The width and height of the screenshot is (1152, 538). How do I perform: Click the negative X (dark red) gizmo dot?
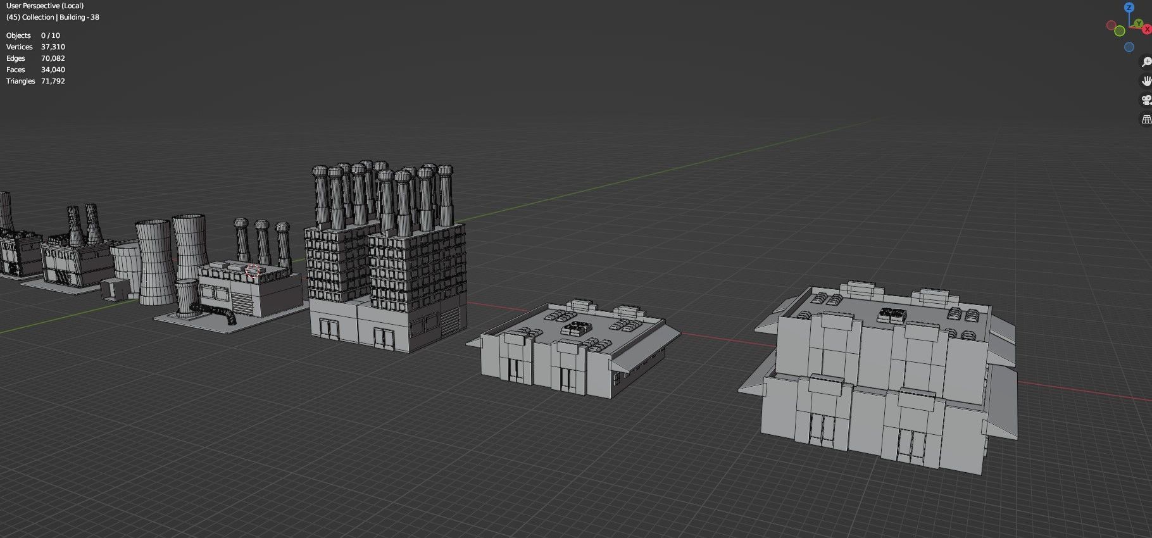(1111, 25)
